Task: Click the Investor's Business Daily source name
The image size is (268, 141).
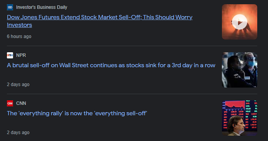Action: pyautogui.click(x=41, y=7)
